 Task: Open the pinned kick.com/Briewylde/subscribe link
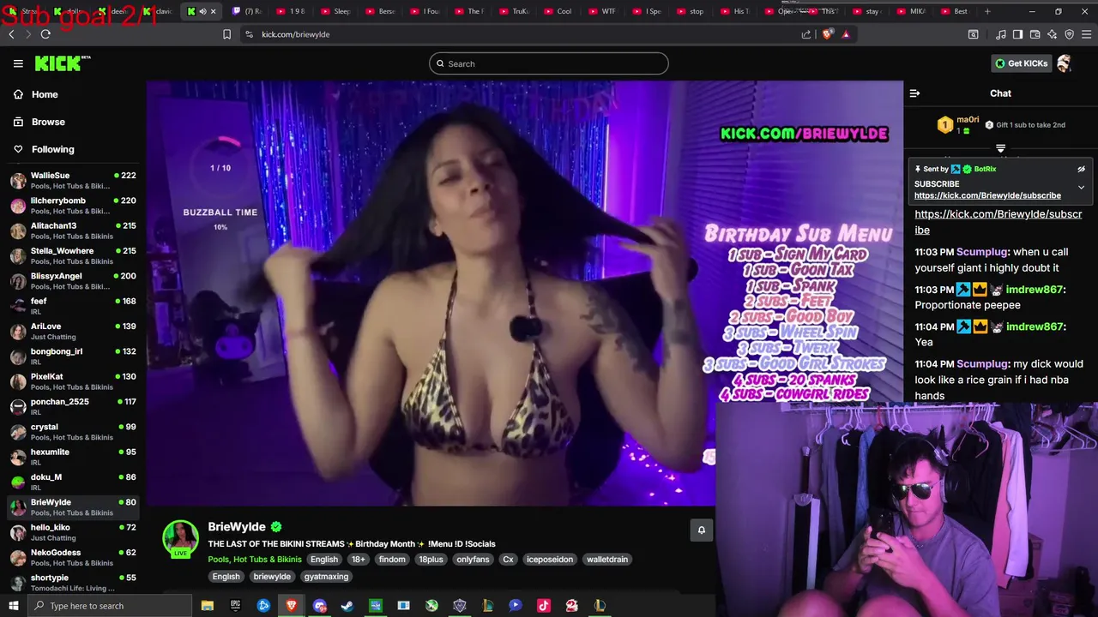(987, 195)
